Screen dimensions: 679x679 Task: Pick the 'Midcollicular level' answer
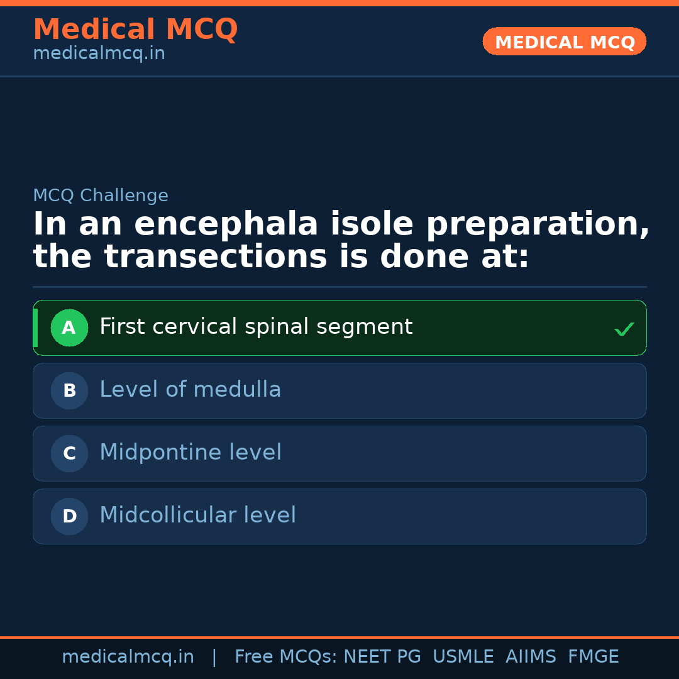197,516
